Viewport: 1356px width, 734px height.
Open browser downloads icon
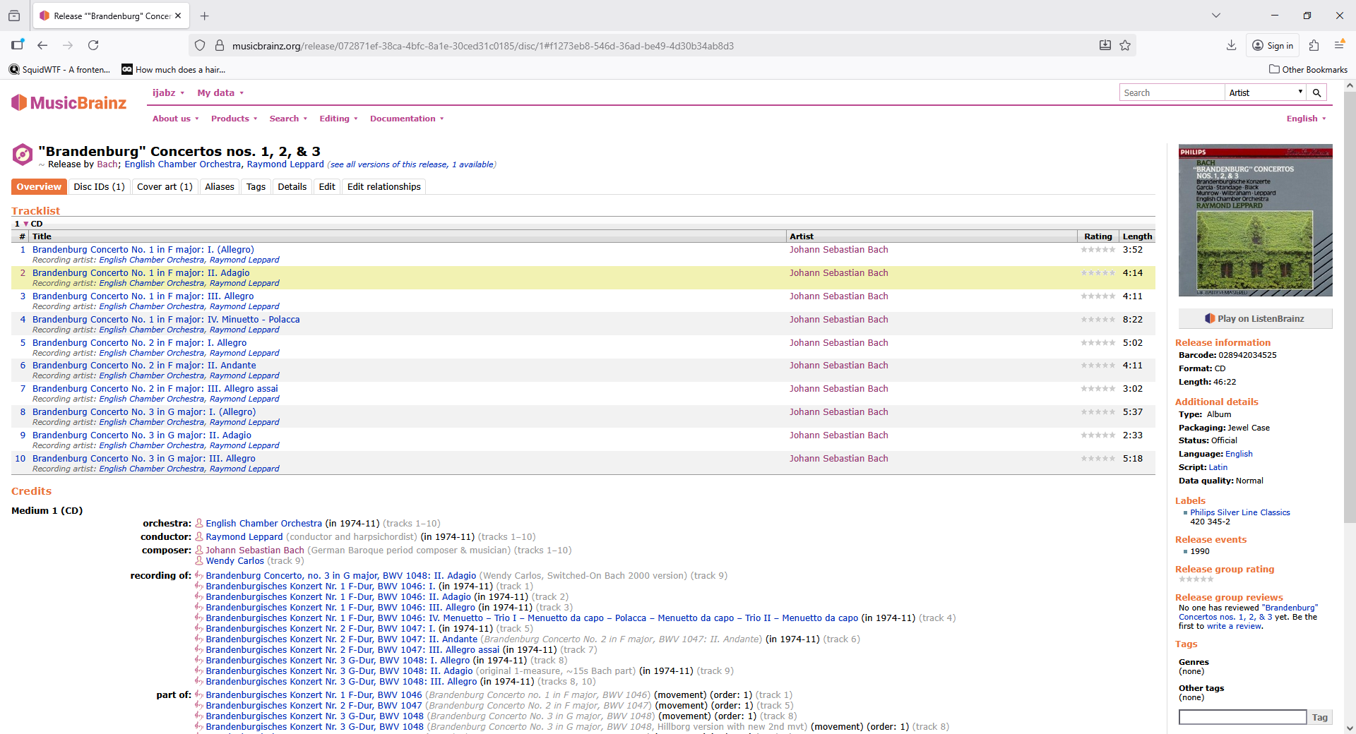click(x=1231, y=46)
